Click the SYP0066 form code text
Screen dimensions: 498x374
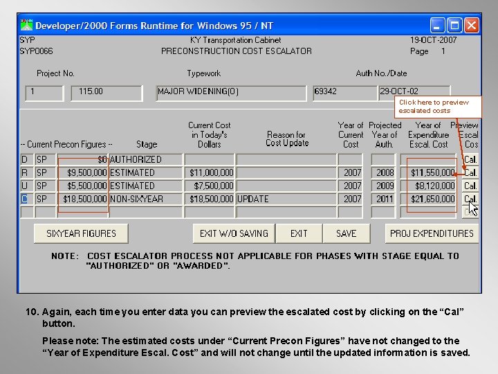point(36,51)
